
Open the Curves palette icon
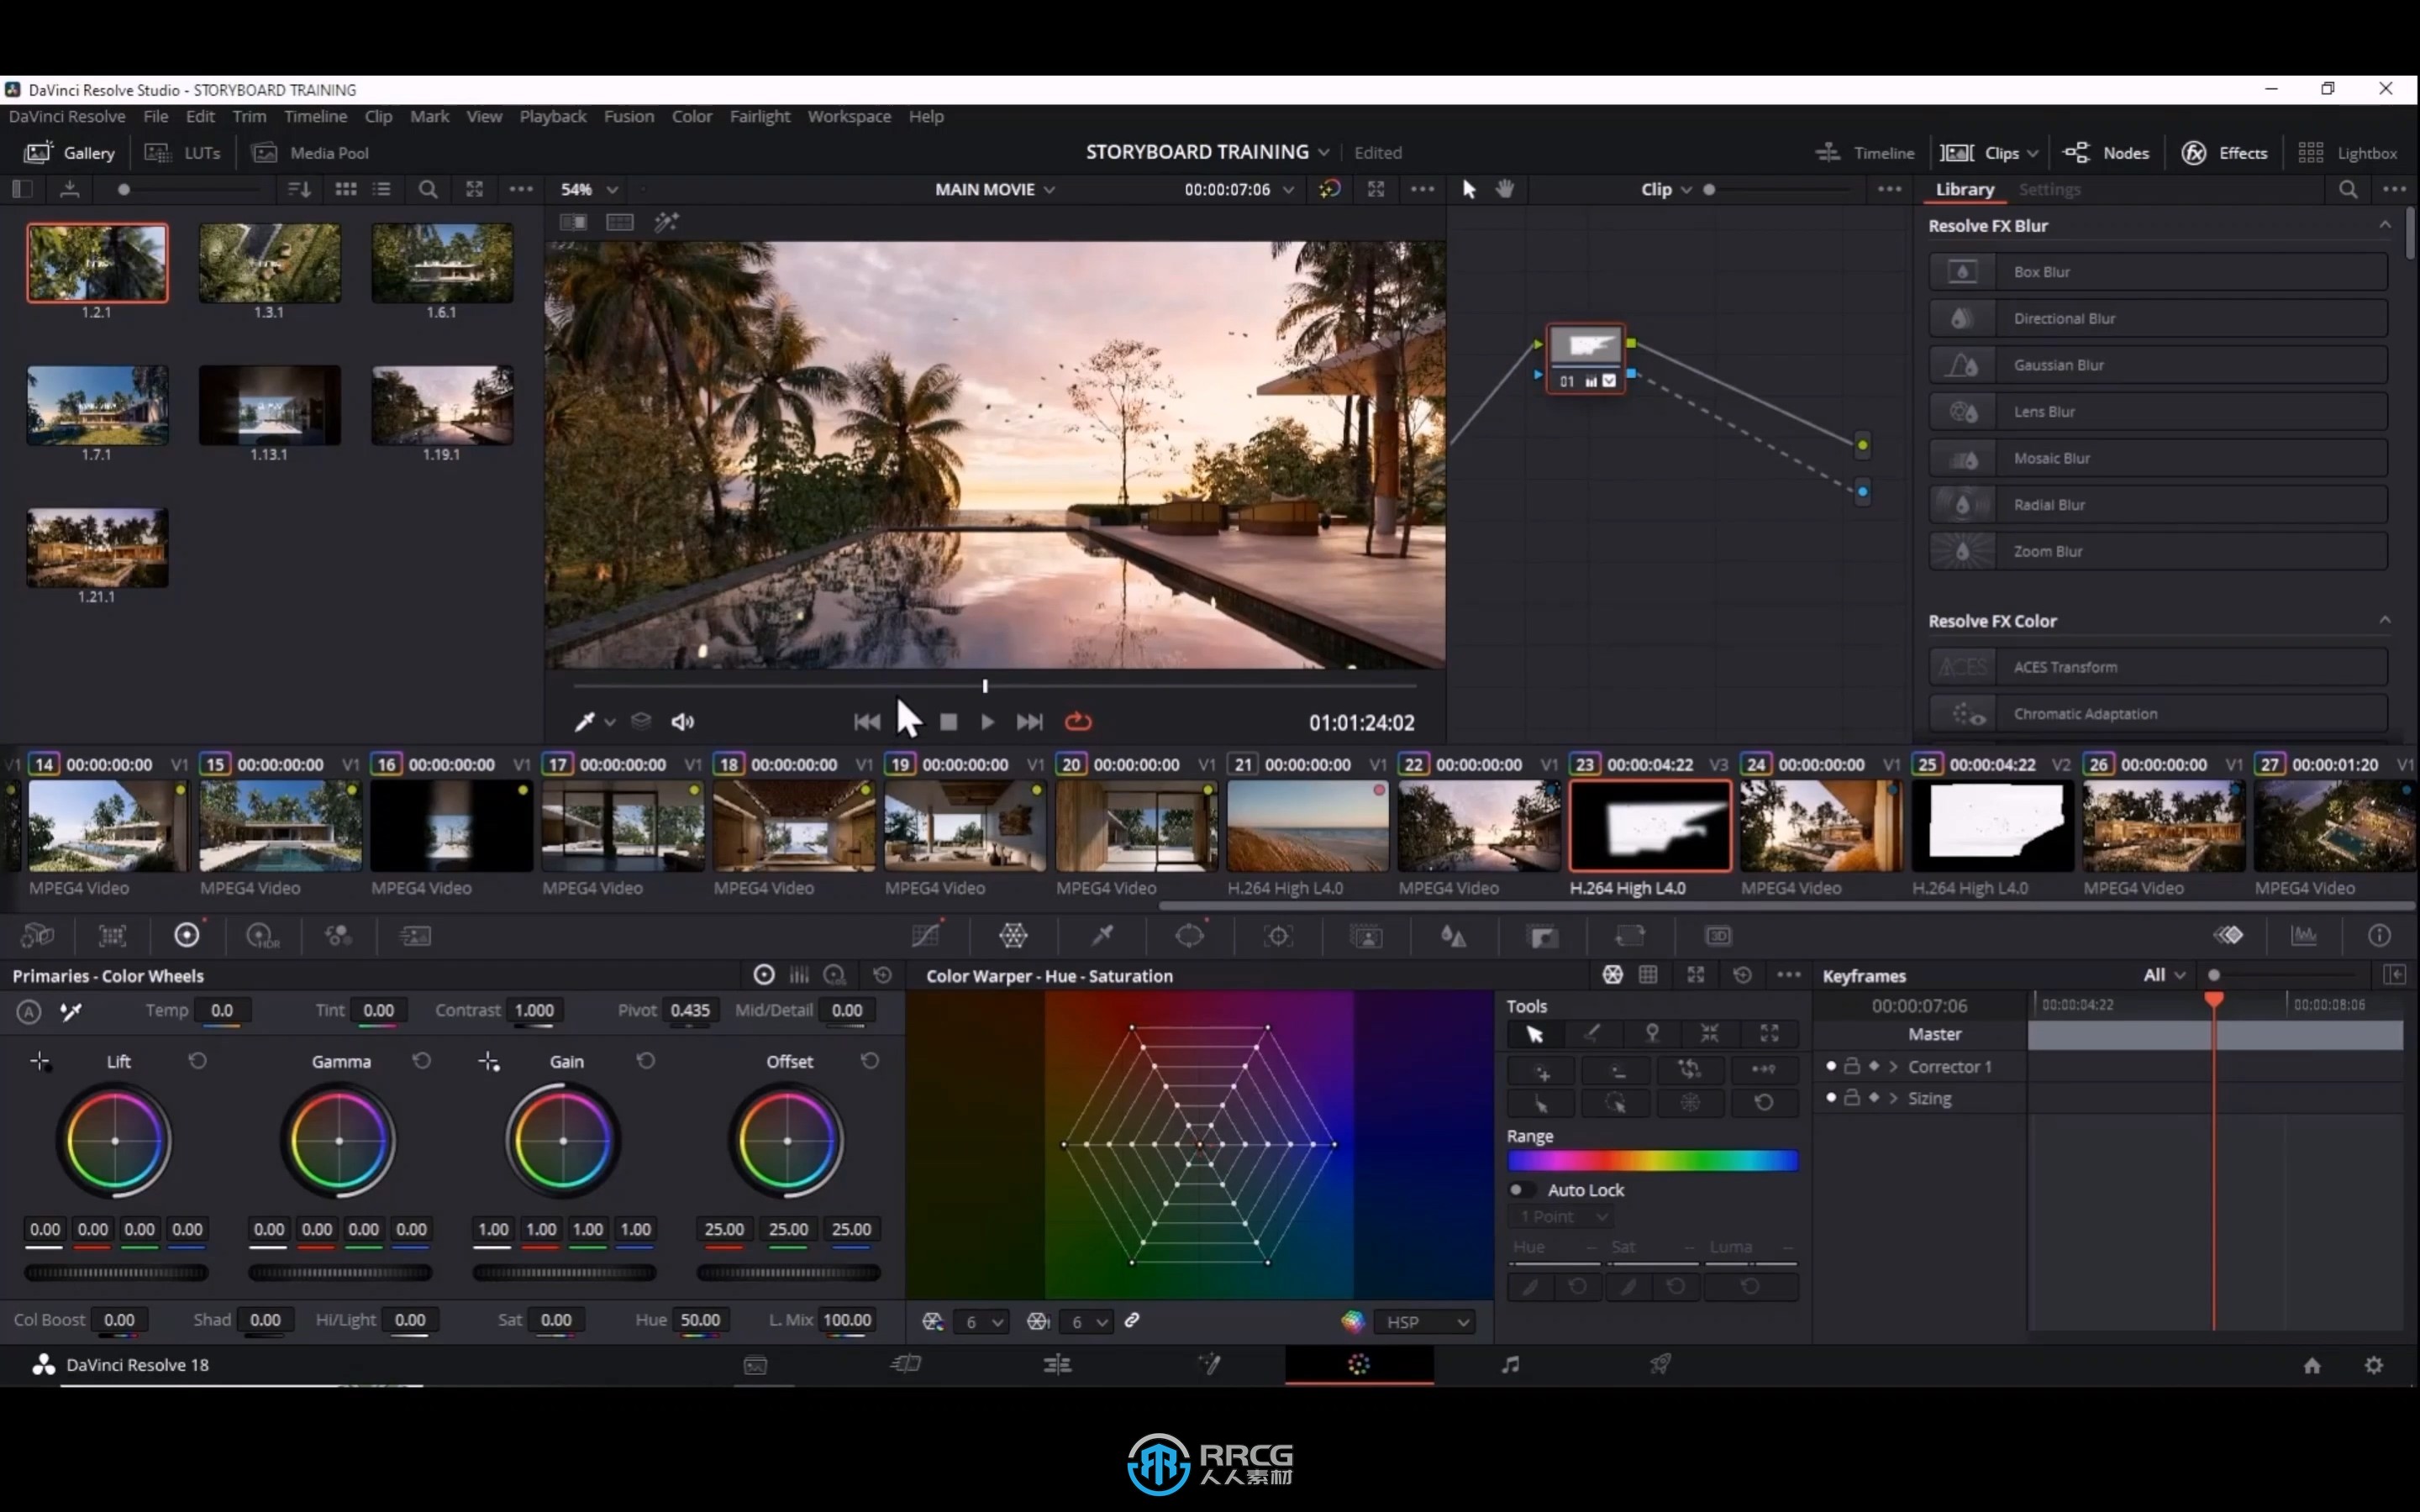(x=926, y=936)
